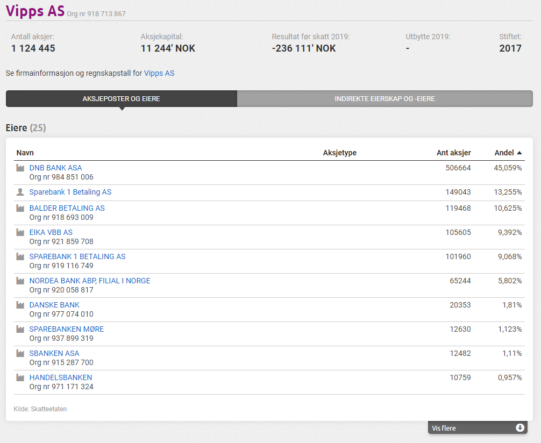Click the company icon beside DANSKE BANK
Screen dimensions: 541x443
(x=20, y=305)
